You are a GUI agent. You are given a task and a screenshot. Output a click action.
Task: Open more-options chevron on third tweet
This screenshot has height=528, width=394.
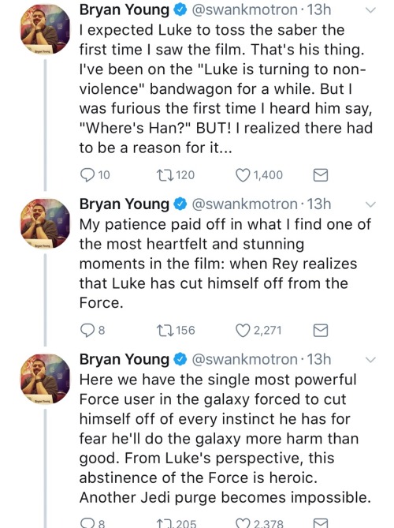(370, 360)
